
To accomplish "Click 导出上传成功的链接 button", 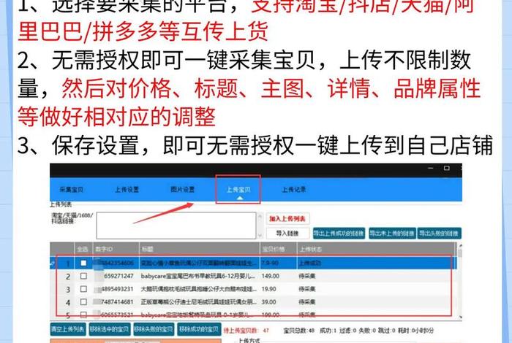I will (x=339, y=234).
